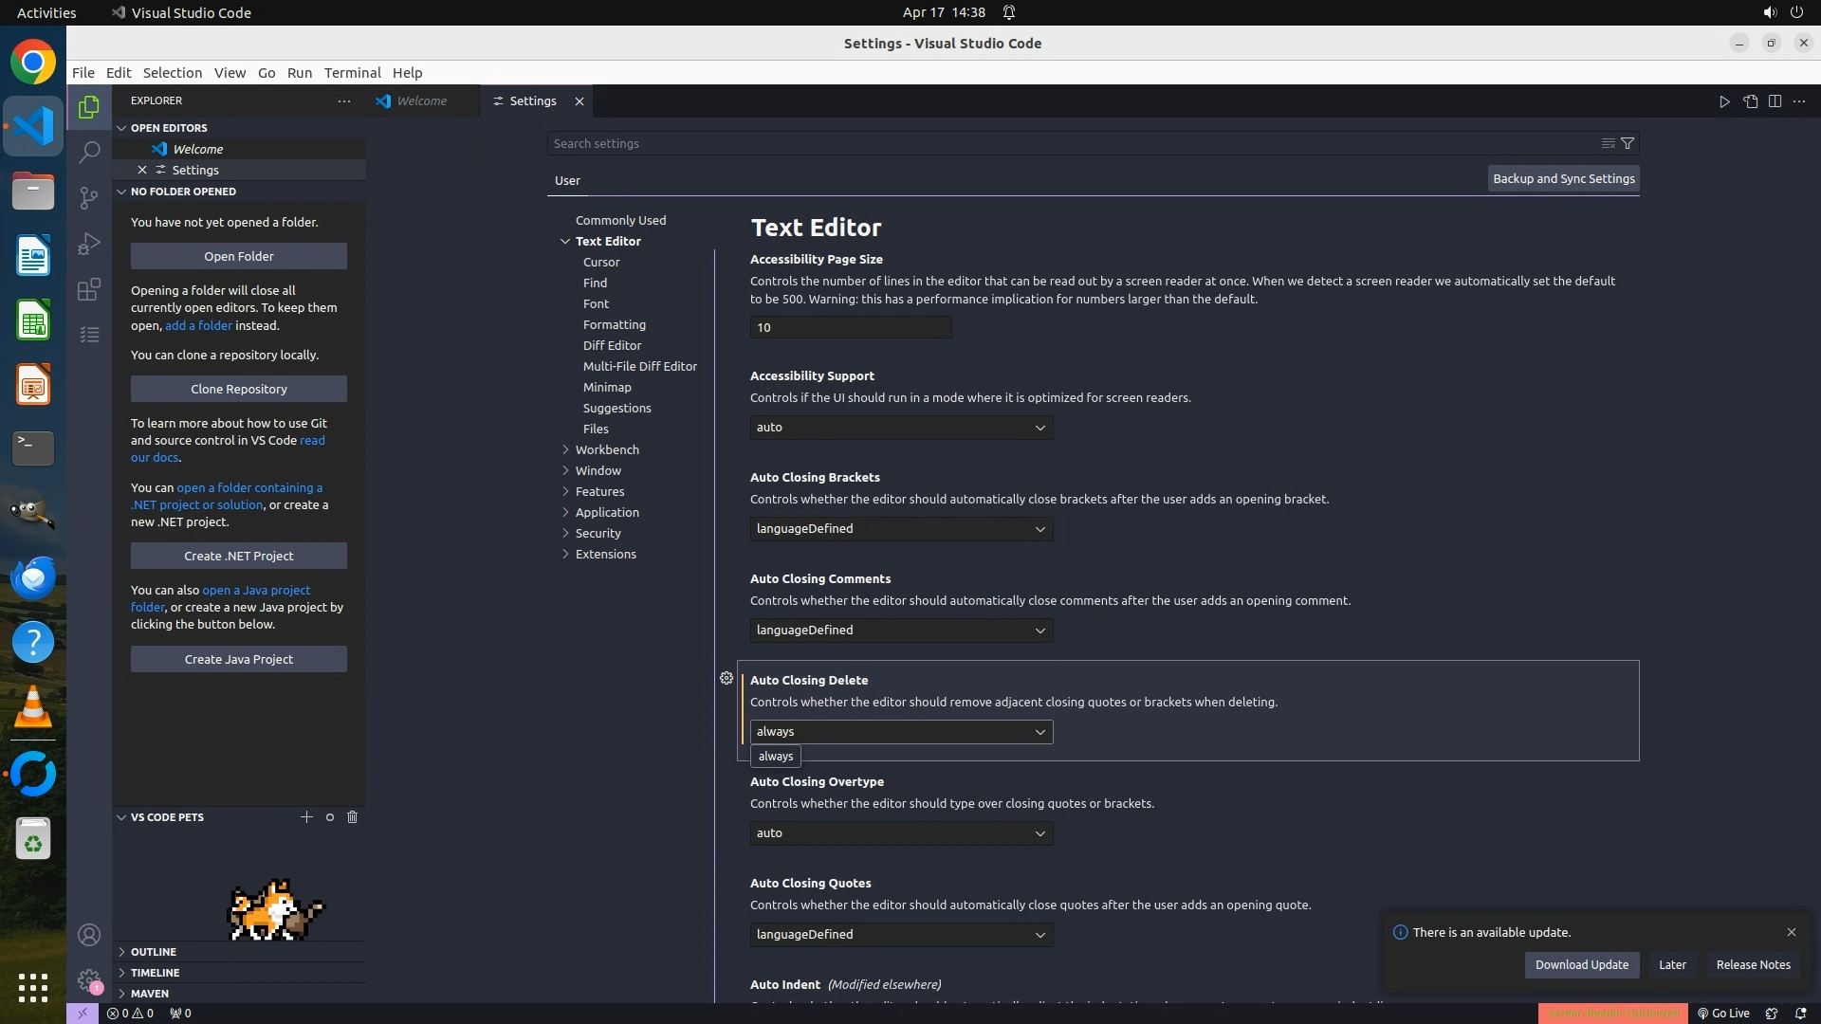This screenshot has height=1024, width=1821.
Task: Click the Split Editor Right icon
Action: (x=1775, y=101)
